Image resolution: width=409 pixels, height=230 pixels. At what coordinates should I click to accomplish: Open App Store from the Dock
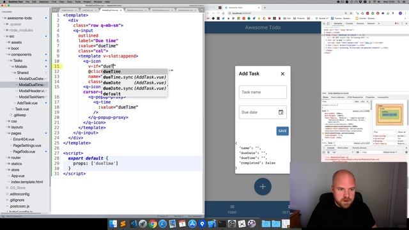coord(192,224)
